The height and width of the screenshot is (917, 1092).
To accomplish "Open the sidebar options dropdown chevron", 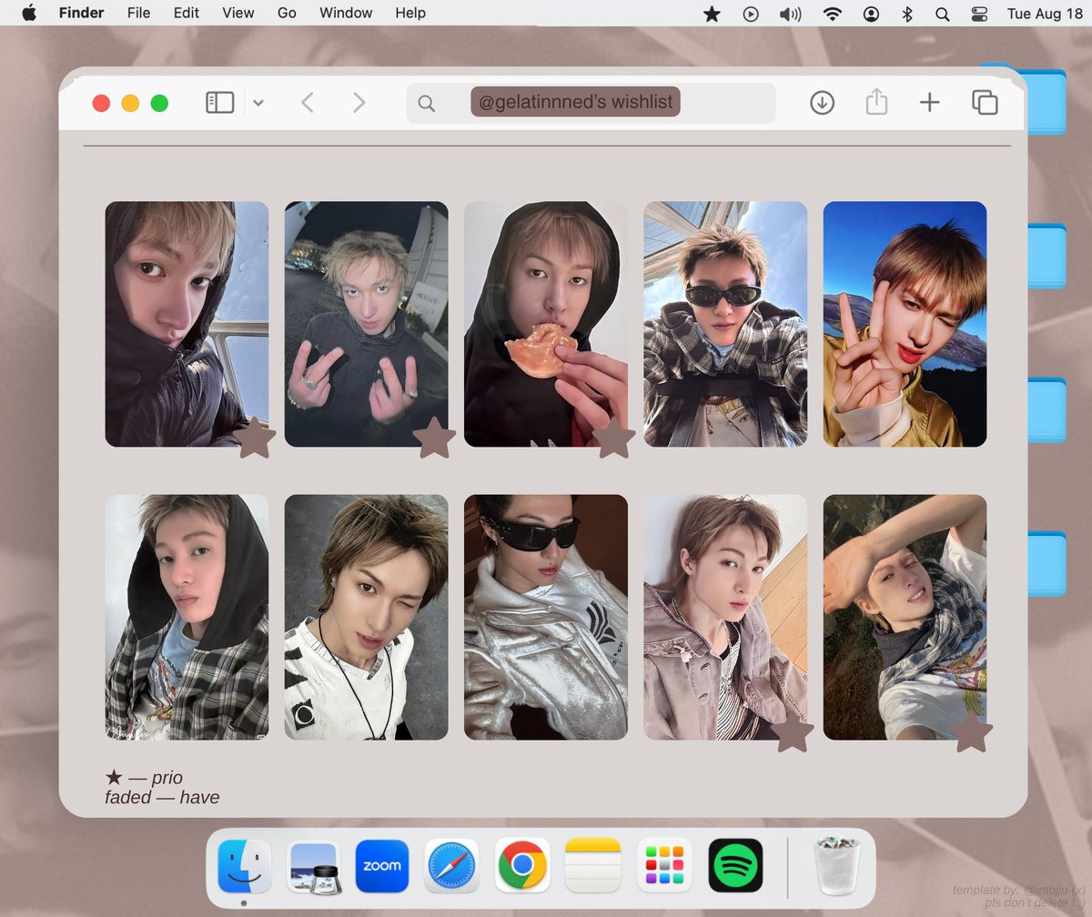I will pos(258,104).
